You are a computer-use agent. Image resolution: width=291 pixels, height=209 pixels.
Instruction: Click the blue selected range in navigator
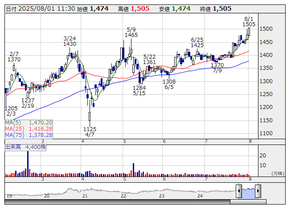(x=248, y=193)
